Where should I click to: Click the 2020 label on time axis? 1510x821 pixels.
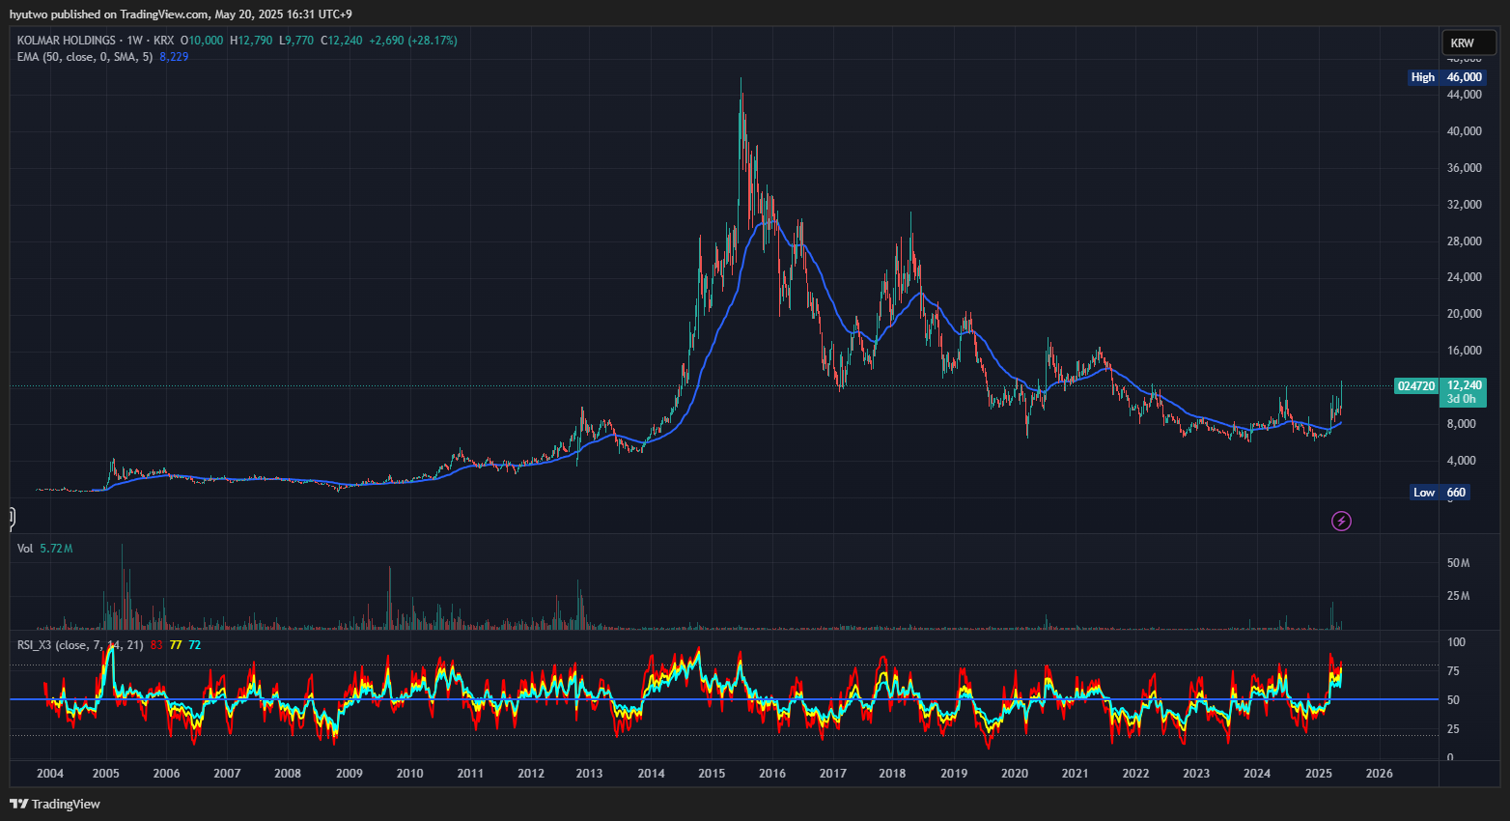[x=1015, y=774]
